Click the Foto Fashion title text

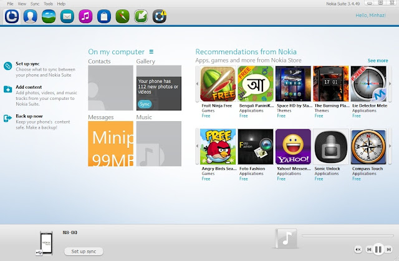click(x=252, y=169)
